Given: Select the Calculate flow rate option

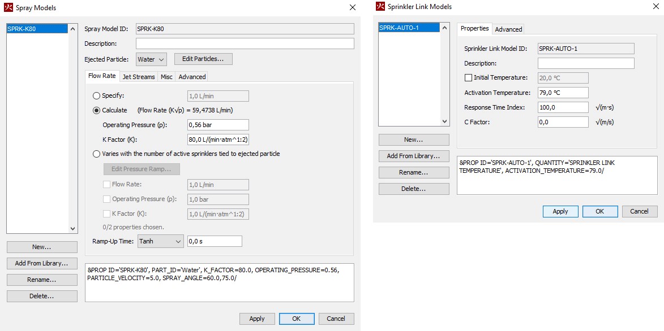Looking at the screenshot, I should coord(97,110).
